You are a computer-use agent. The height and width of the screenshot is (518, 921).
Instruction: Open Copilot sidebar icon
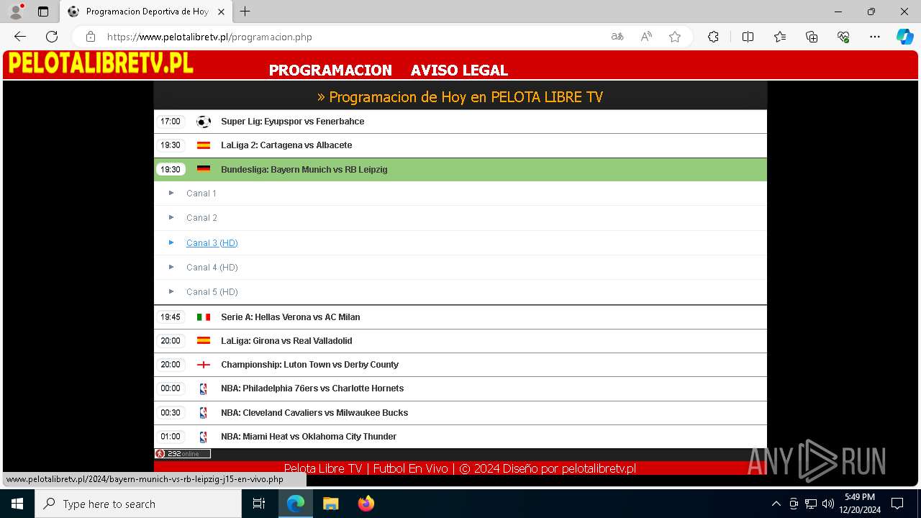click(904, 37)
